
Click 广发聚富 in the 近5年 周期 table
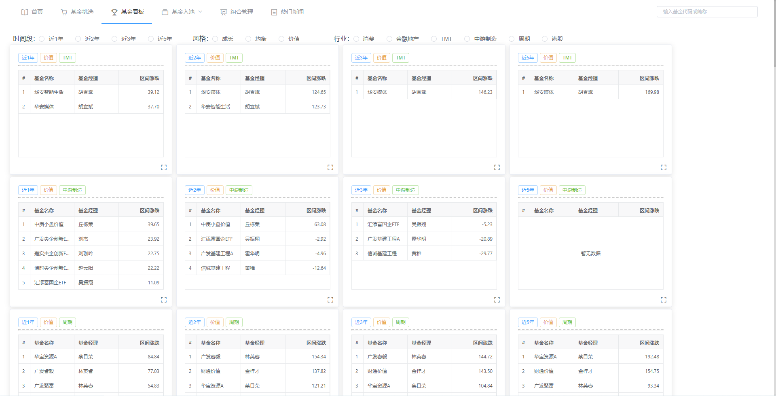544,386
